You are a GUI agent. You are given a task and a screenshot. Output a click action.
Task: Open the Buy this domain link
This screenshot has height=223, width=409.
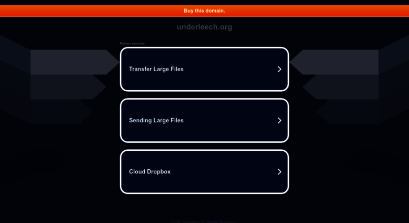pyautogui.click(x=204, y=11)
